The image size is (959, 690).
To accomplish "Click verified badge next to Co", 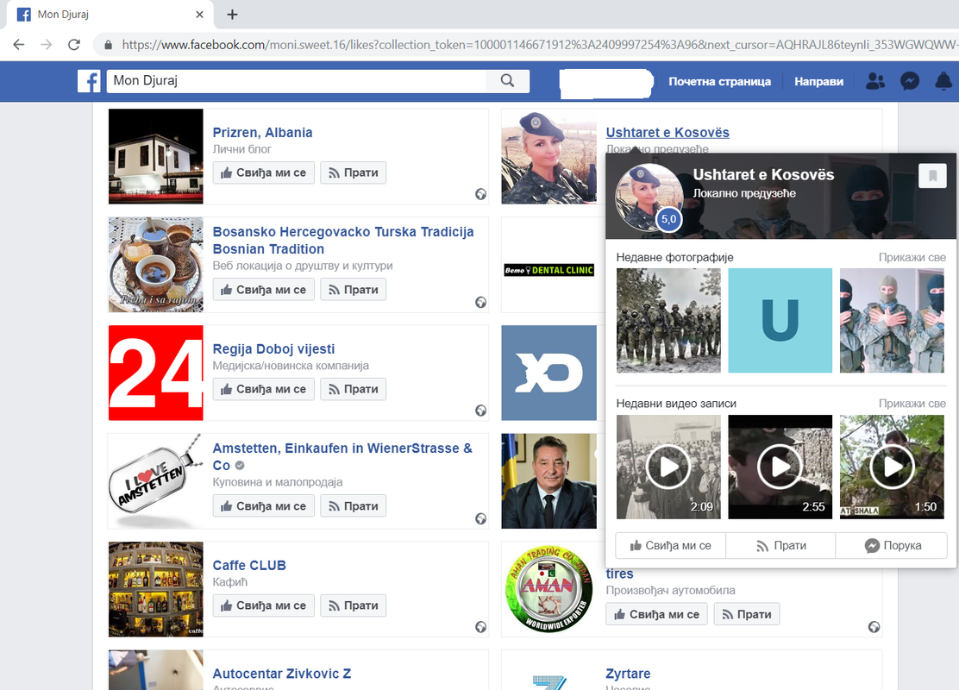I will click(x=240, y=466).
